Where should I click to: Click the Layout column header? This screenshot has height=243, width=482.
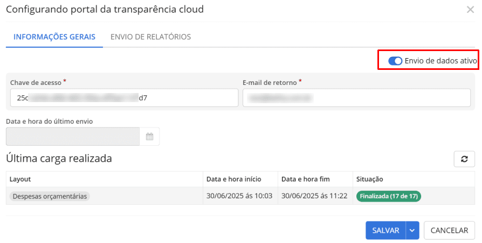click(20, 179)
